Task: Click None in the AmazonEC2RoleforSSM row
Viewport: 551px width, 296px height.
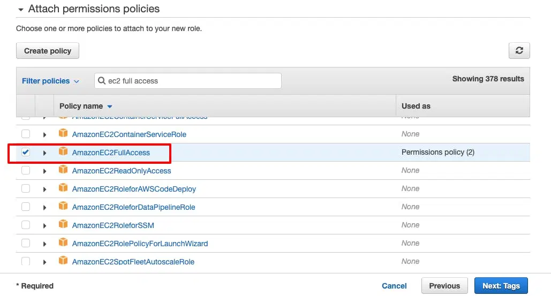Action: [x=410, y=225]
